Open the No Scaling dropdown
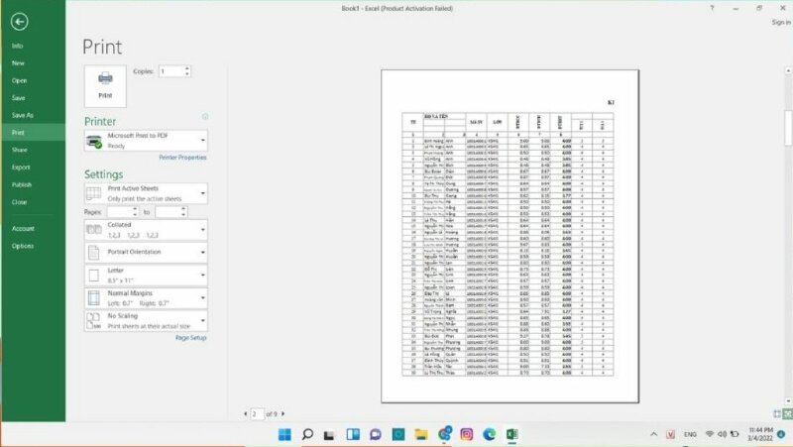793x447 pixels. click(x=146, y=320)
